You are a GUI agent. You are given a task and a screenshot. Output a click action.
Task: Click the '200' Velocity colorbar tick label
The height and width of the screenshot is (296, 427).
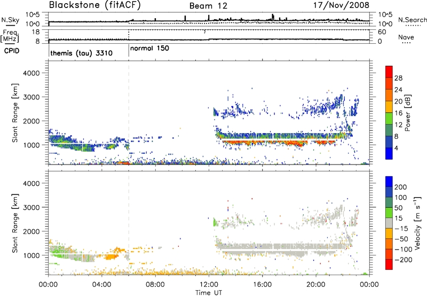[401, 187]
